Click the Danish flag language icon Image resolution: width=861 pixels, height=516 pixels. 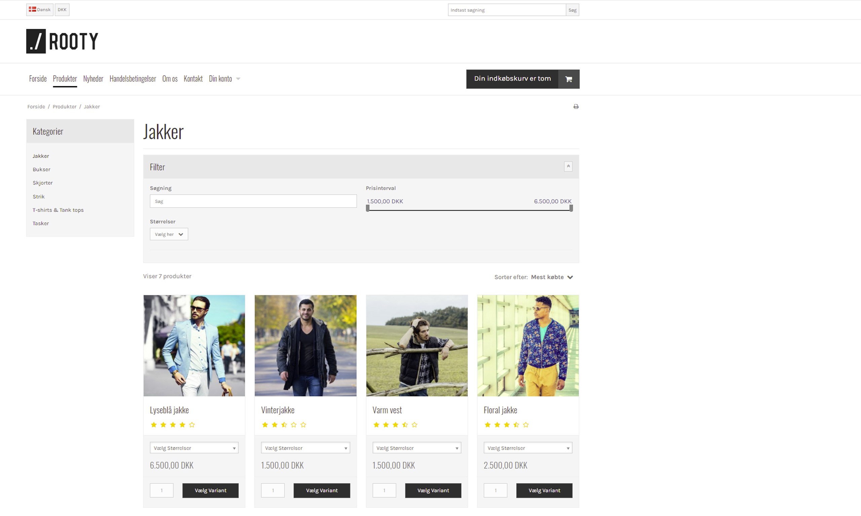point(33,9)
